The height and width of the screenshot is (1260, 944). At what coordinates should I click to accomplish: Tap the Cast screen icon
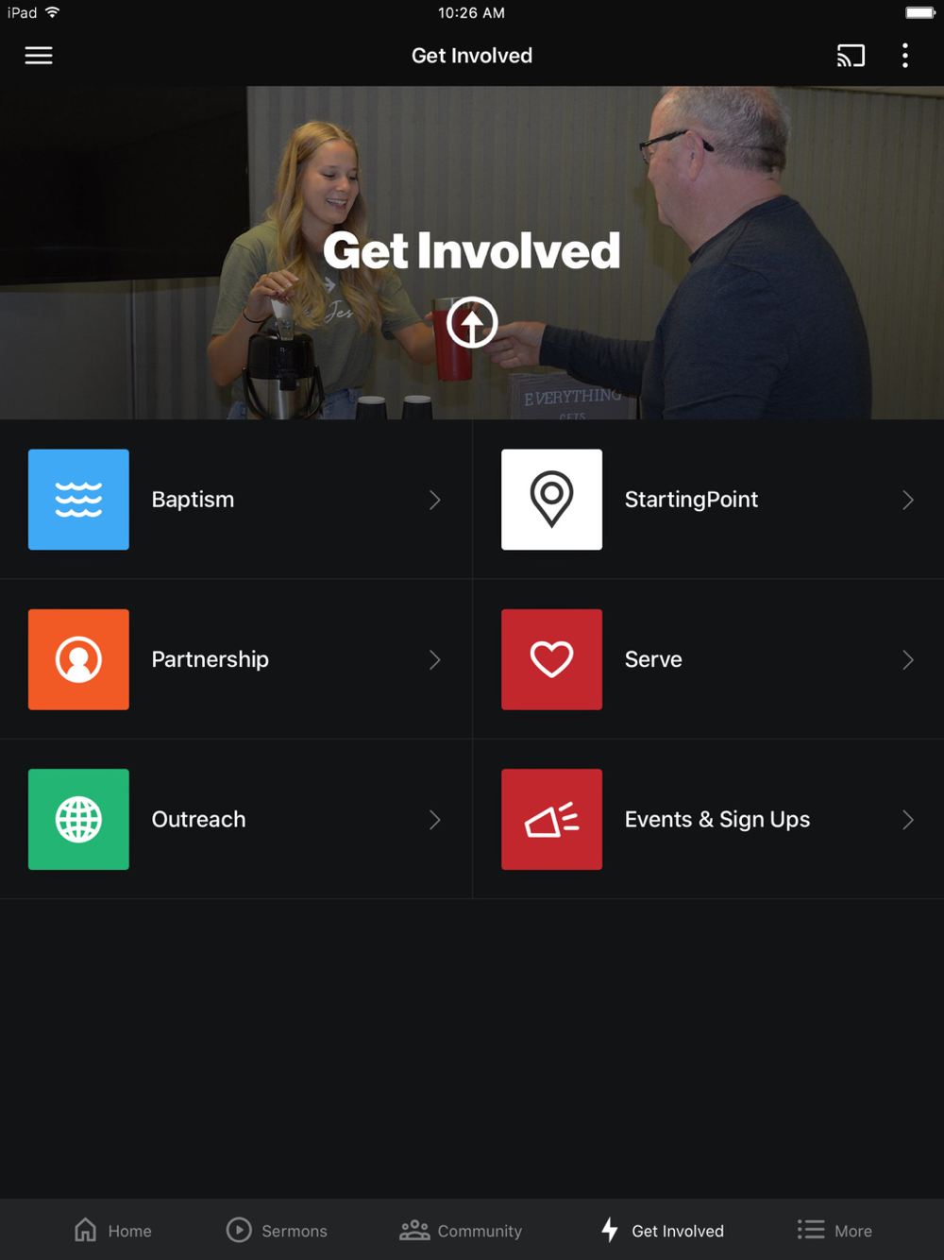click(x=851, y=56)
